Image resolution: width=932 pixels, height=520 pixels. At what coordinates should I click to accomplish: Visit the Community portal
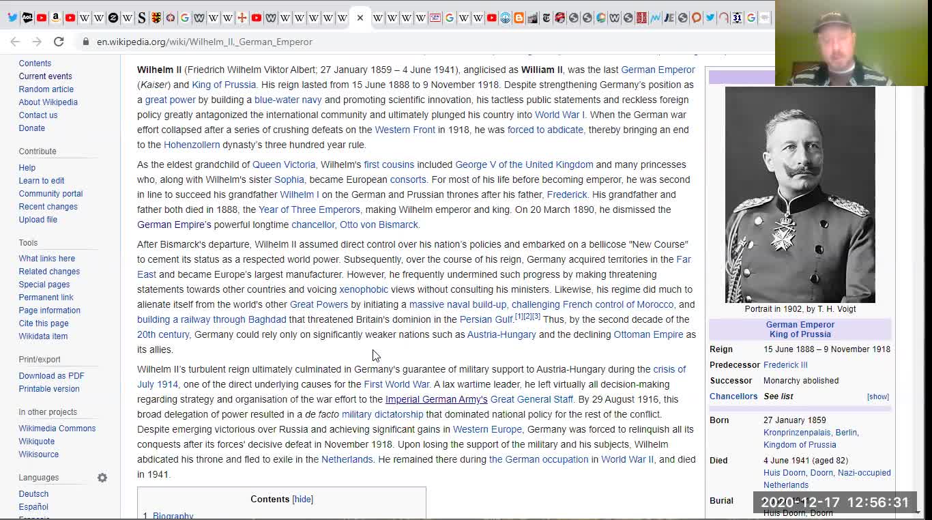pyautogui.click(x=50, y=194)
